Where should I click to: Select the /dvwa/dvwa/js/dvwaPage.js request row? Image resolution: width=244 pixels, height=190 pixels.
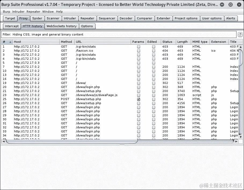(120, 95)
